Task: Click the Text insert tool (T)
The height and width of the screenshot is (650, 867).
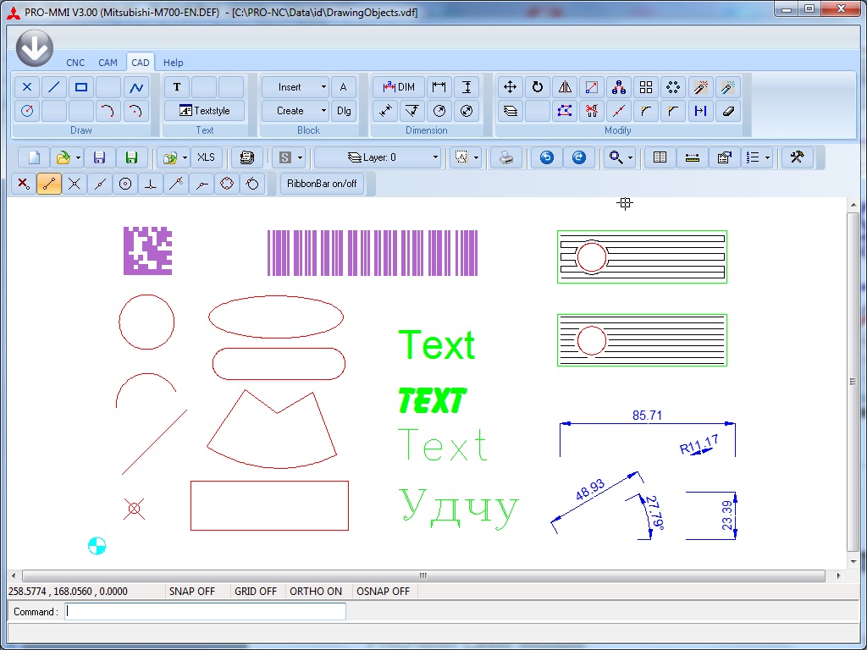Action: click(x=177, y=87)
